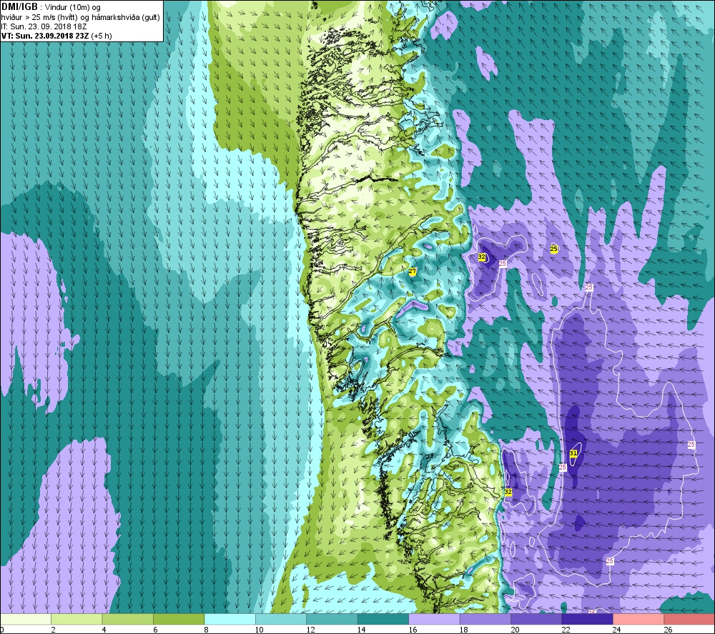Click the legend scale value '4'

pyautogui.click(x=104, y=630)
